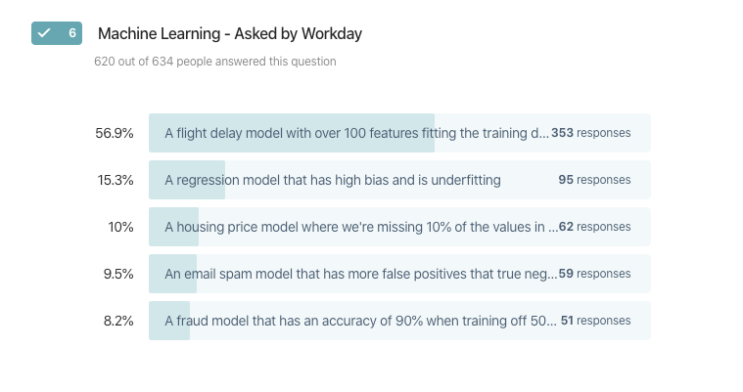Screen dimensions: 743x392
Task: Click the 353 responses count
Action: (591, 133)
